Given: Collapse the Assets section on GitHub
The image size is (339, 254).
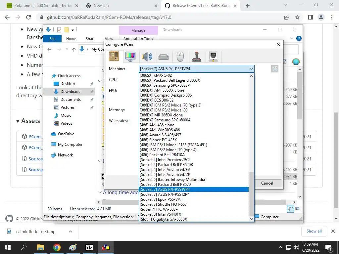Looking at the screenshot, I should [18, 121].
